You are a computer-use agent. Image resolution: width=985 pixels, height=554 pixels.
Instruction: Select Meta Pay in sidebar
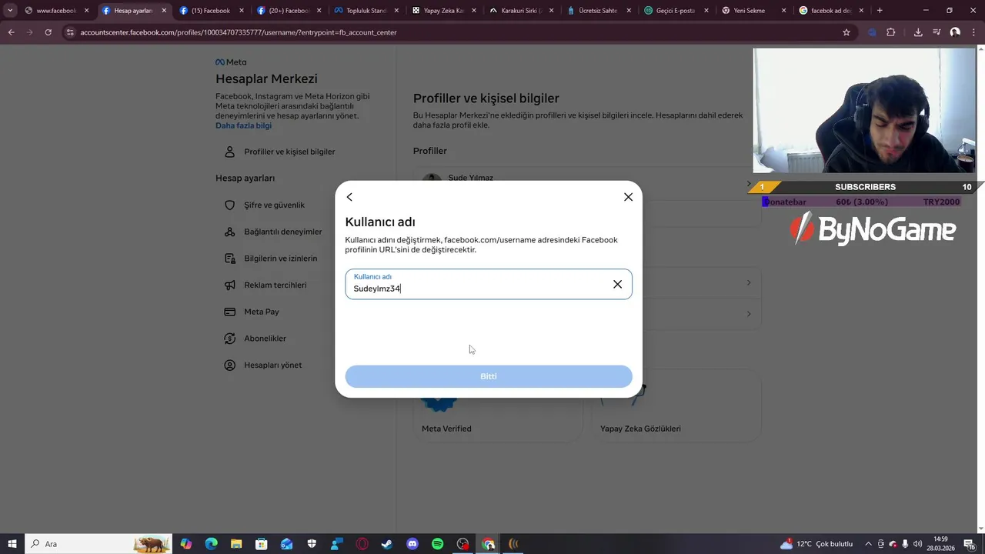(261, 312)
